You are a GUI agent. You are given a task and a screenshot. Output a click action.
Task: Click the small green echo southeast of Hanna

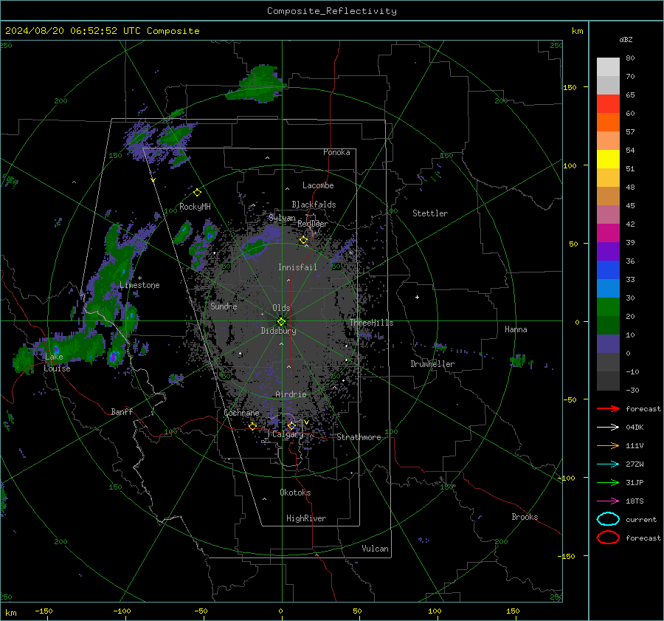click(x=517, y=361)
